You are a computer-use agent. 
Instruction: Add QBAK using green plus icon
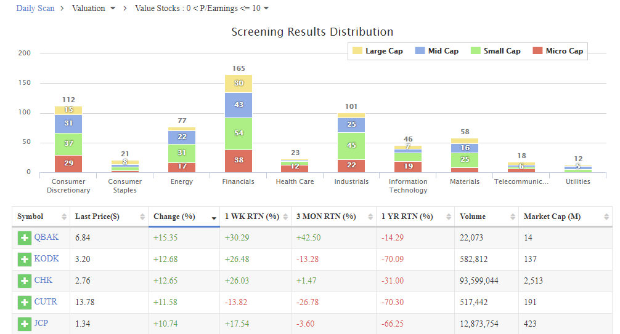[24, 238]
